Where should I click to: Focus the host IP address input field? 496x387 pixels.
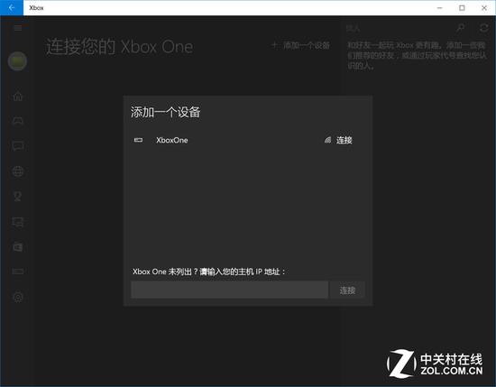click(x=229, y=290)
